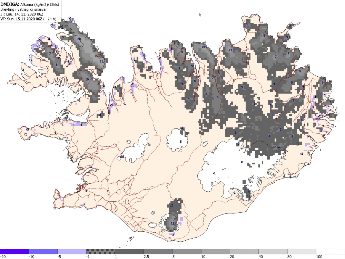Click the 'DMI/IGA:' title text
345x259 pixels.
point(9,4)
